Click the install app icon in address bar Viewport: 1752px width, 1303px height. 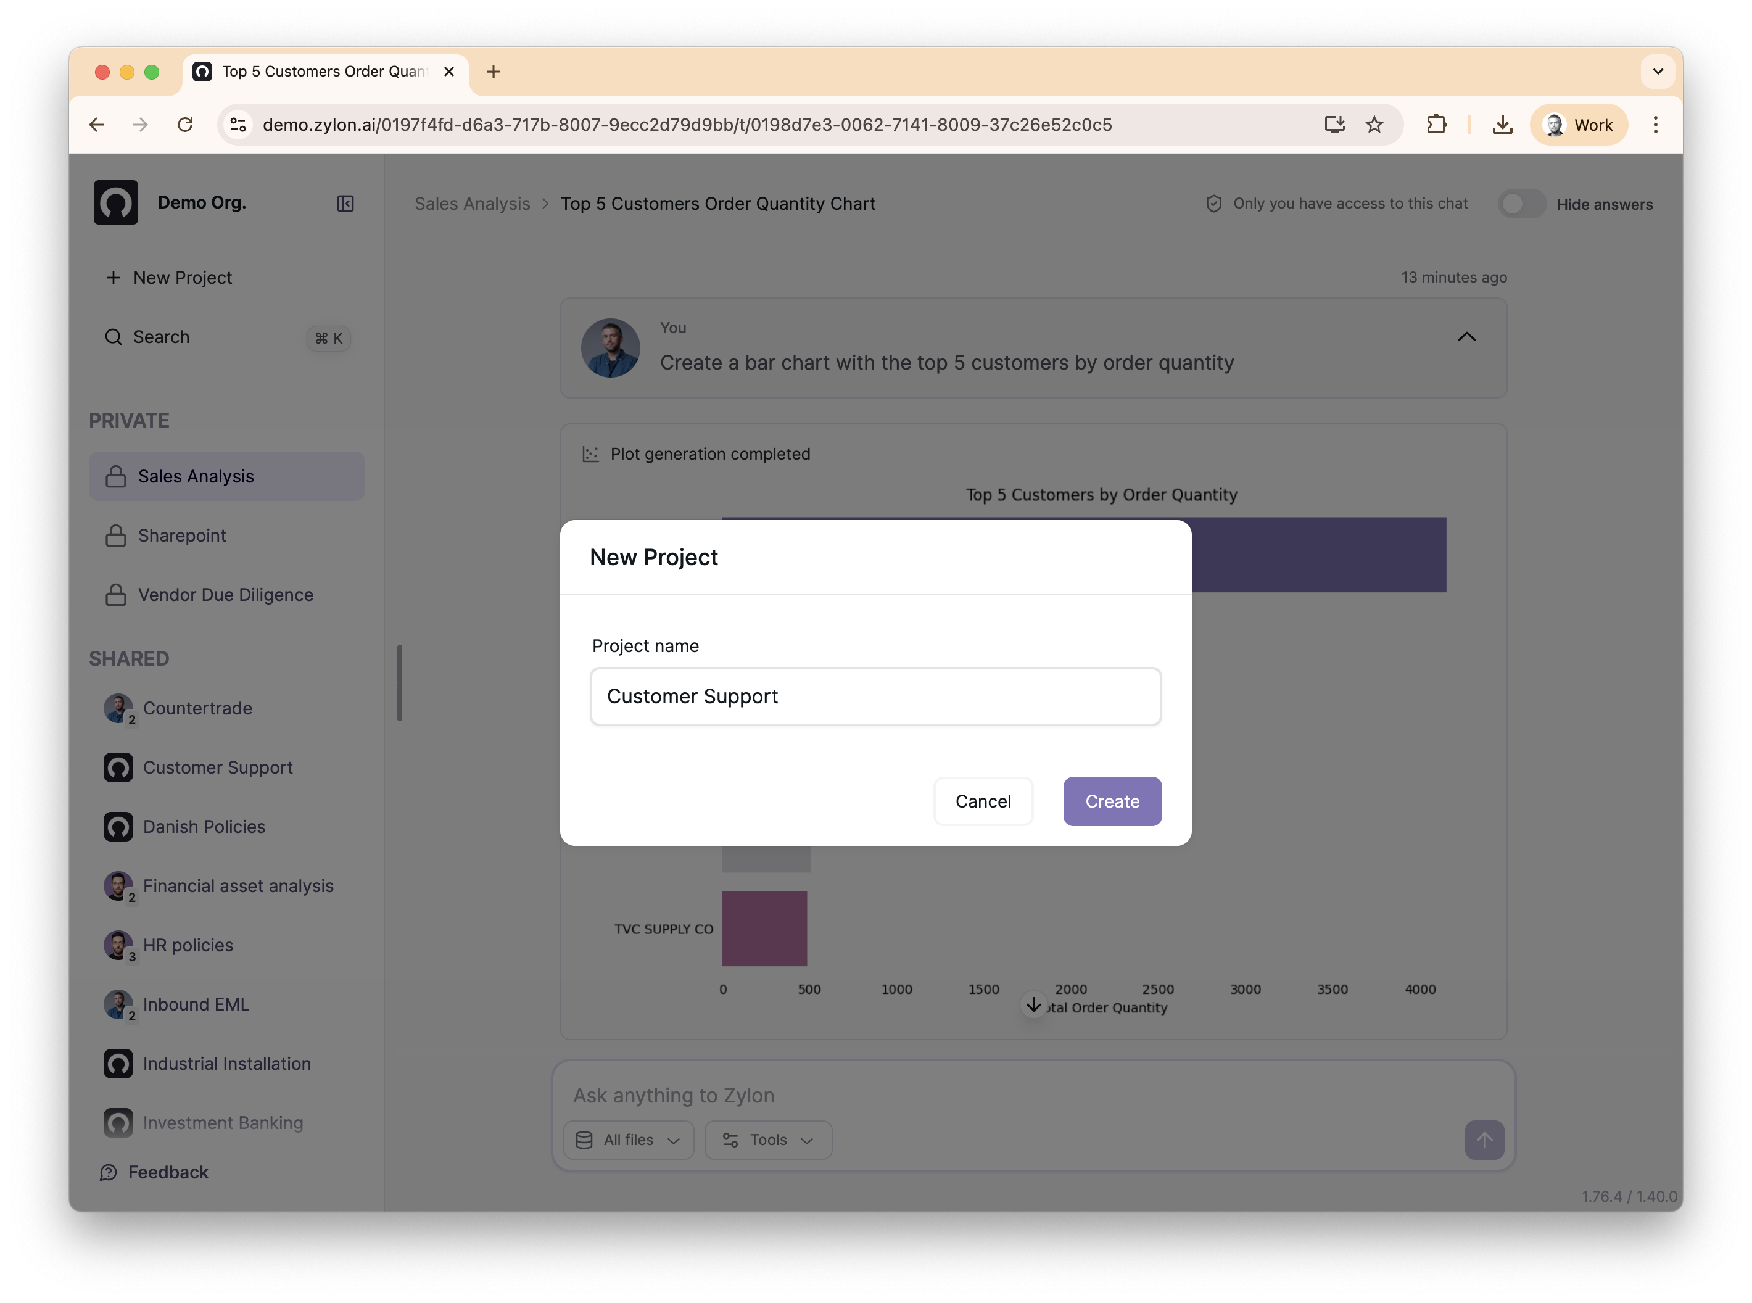(x=1334, y=125)
